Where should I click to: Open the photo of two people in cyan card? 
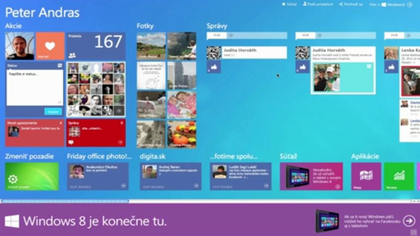[327, 77]
